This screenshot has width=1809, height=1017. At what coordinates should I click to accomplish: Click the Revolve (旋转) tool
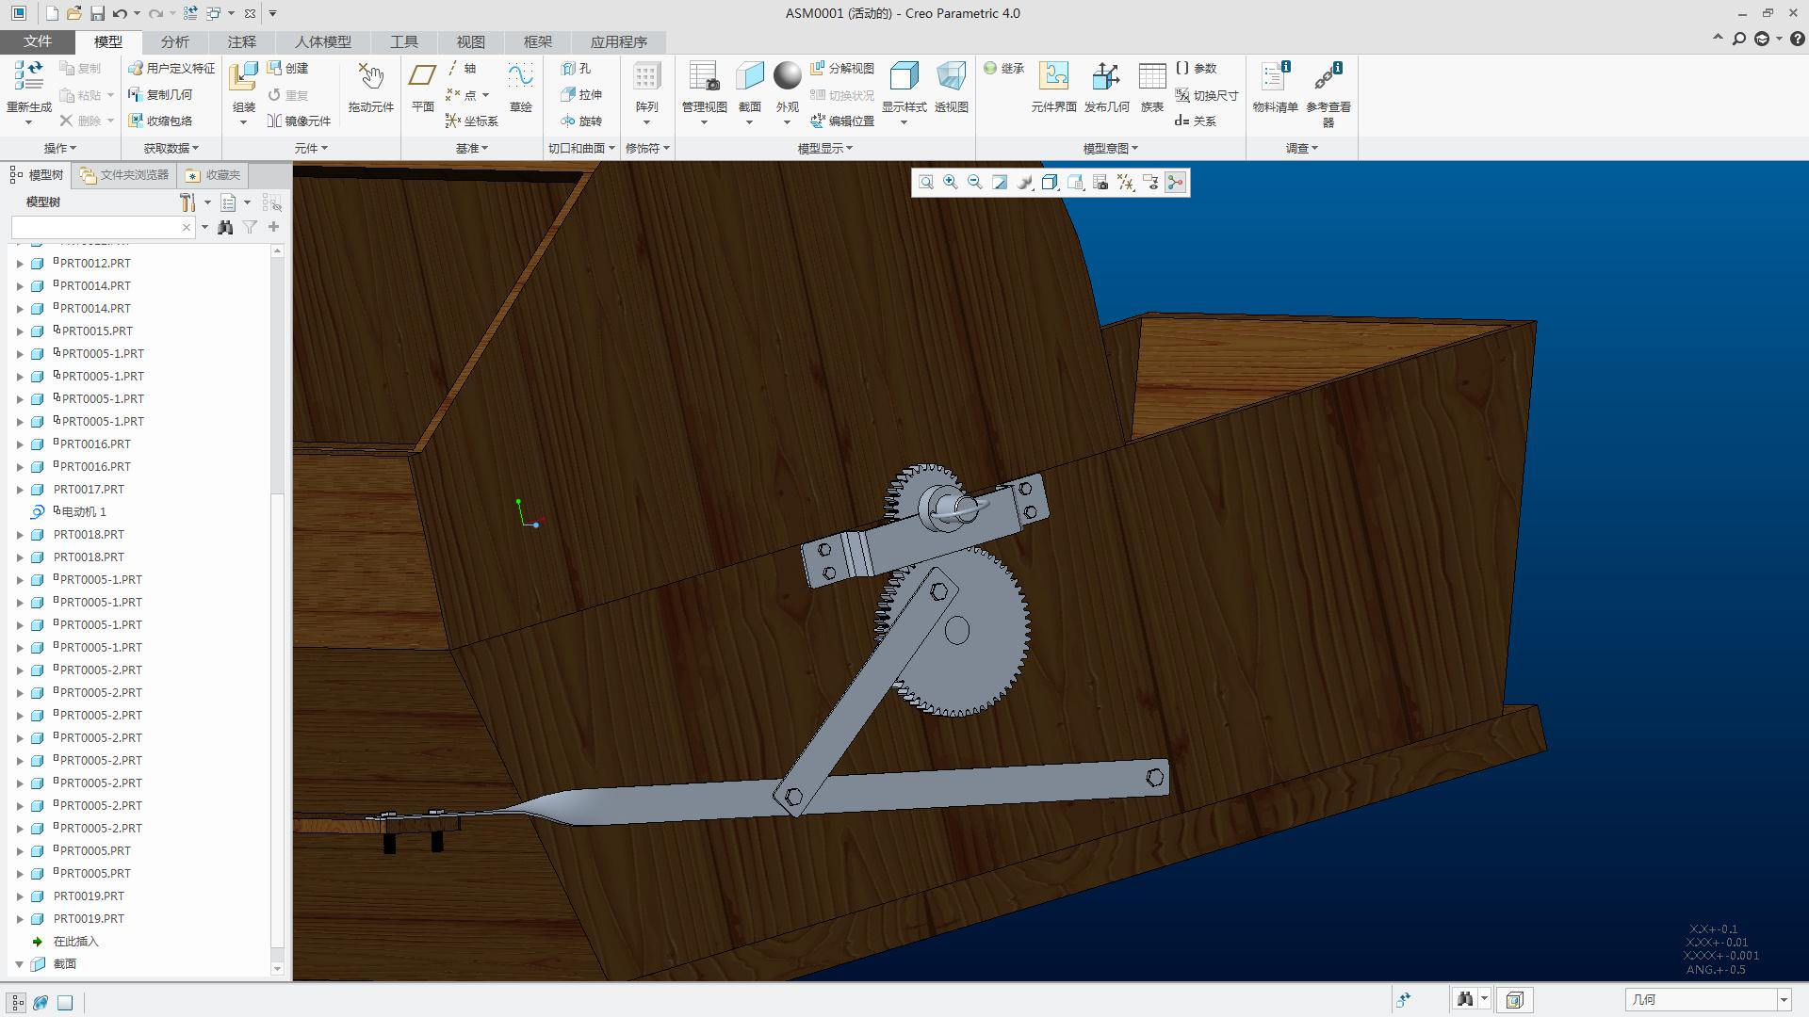point(581,121)
